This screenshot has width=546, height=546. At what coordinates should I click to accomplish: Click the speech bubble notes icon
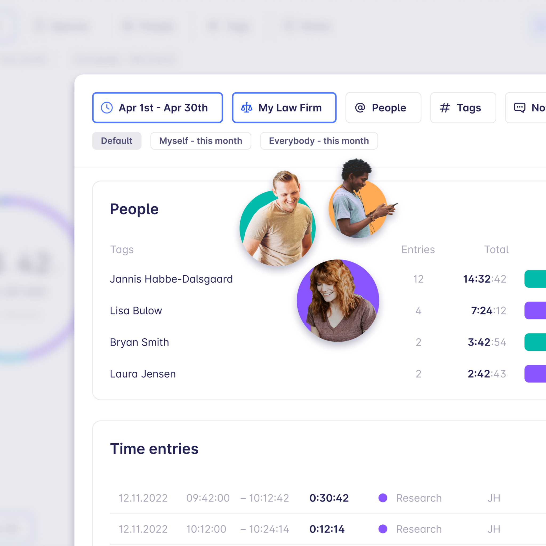(519, 108)
